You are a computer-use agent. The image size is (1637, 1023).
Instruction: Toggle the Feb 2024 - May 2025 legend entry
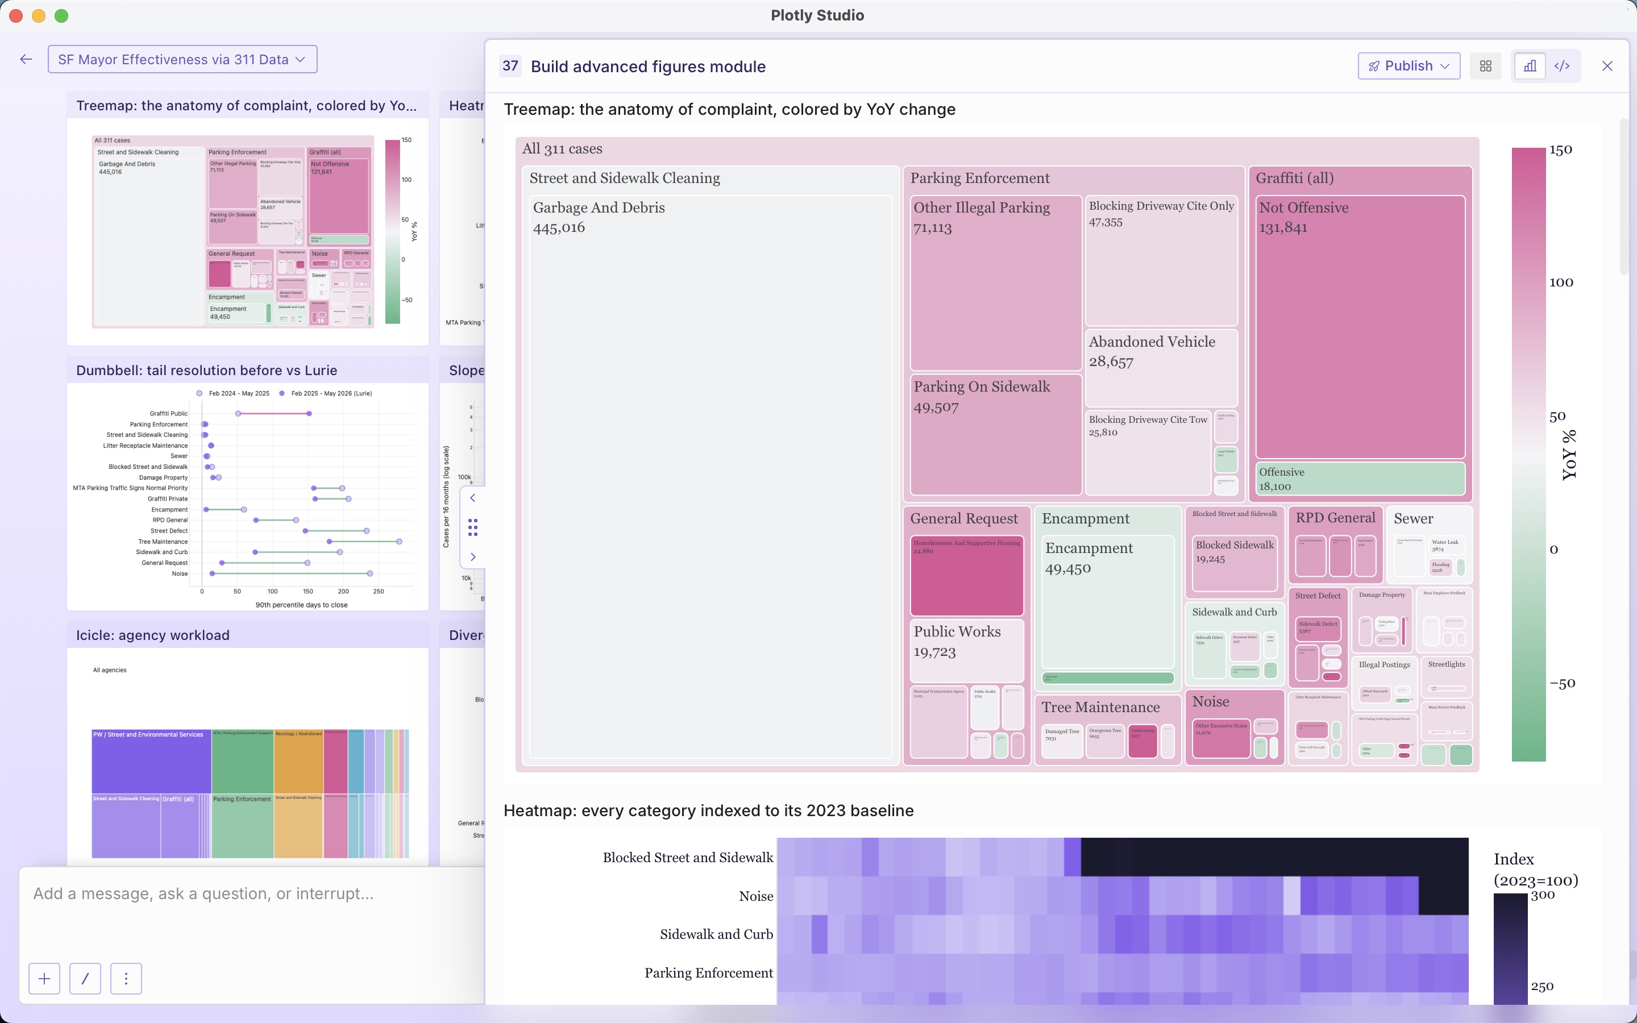[234, 393]
